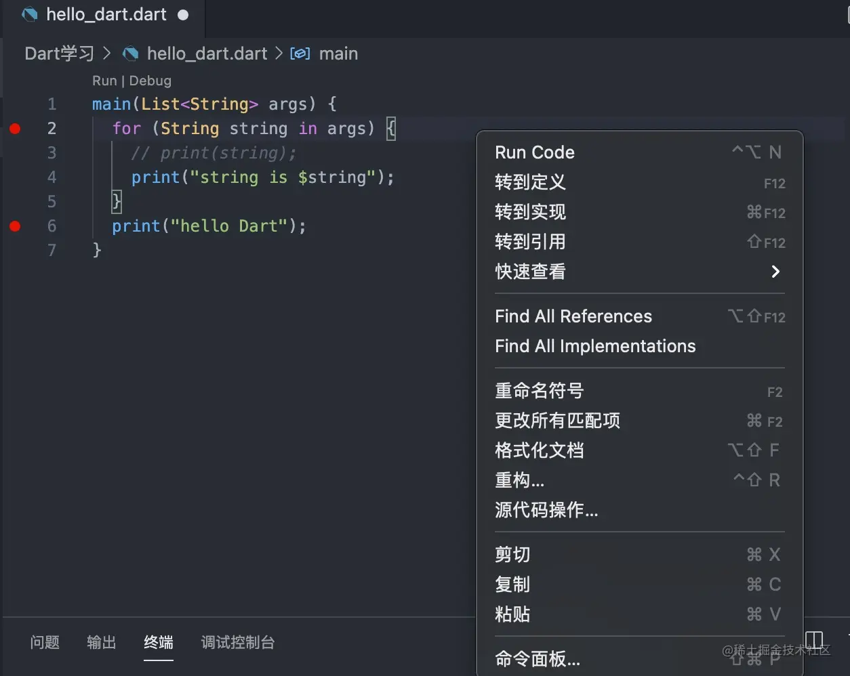Click the "string is $string" literal
850x676 pixels.
[x=283, y=177]
